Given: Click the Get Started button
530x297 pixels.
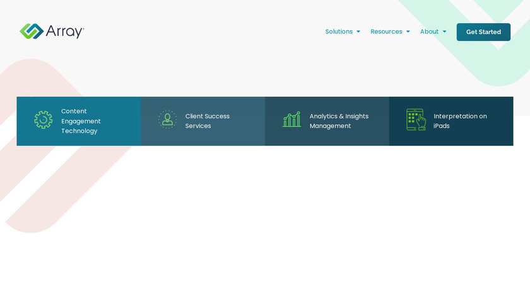Looking at the screenshot, I should 483,32.
